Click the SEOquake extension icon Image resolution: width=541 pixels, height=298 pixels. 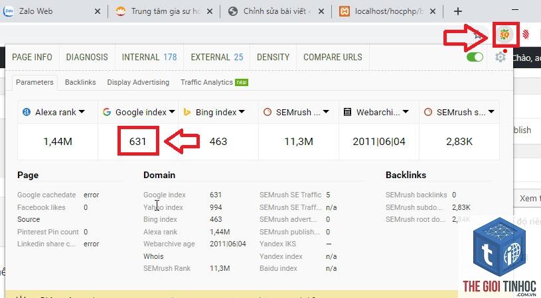tap(504, 34)
